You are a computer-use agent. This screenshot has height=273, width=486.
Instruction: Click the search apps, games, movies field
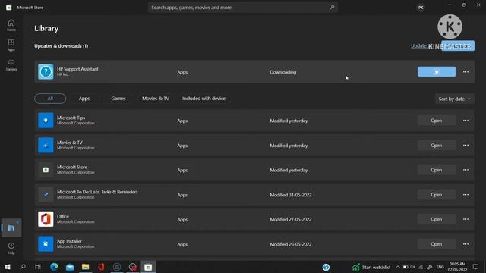pos(243,8)
